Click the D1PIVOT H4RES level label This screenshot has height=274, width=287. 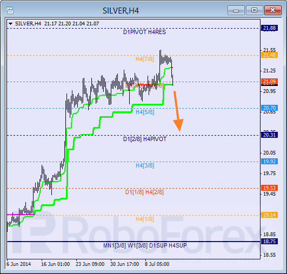144,32
